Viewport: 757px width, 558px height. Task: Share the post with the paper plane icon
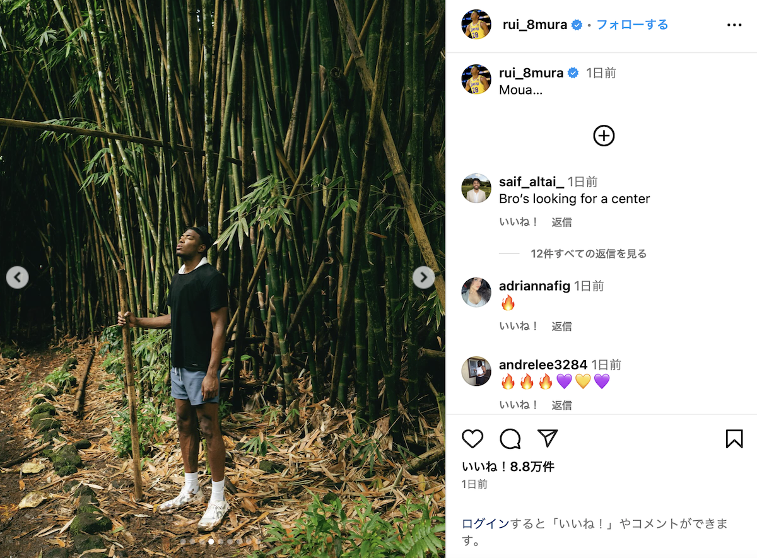pyautogui.click(x=548, y=439)
